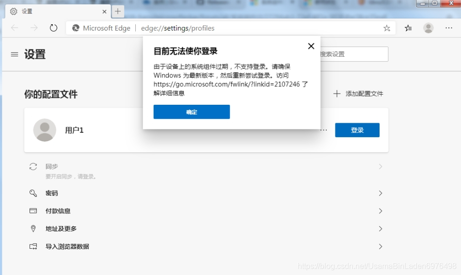Click the password key icon
The height and width of the screenshot is (275, 461).
click(33, 193)
